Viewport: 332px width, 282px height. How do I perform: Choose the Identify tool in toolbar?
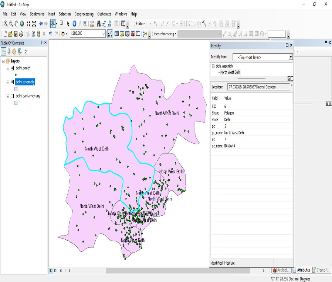tap(74, 24)
